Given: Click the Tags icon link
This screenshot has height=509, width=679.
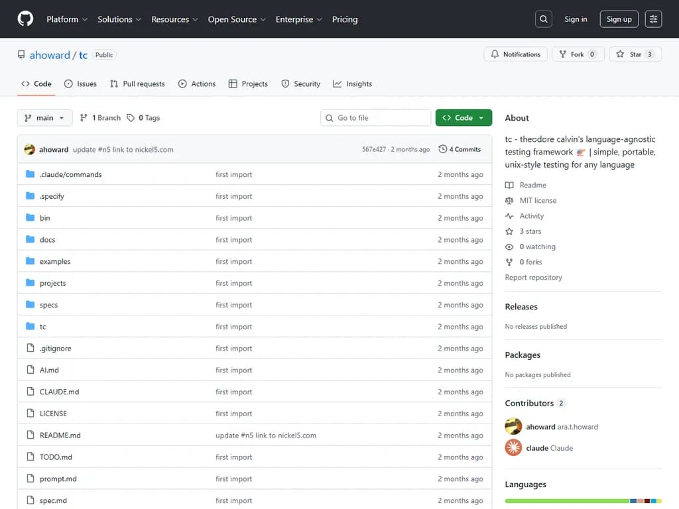Looking at the screenshot, I should (144, 118).
